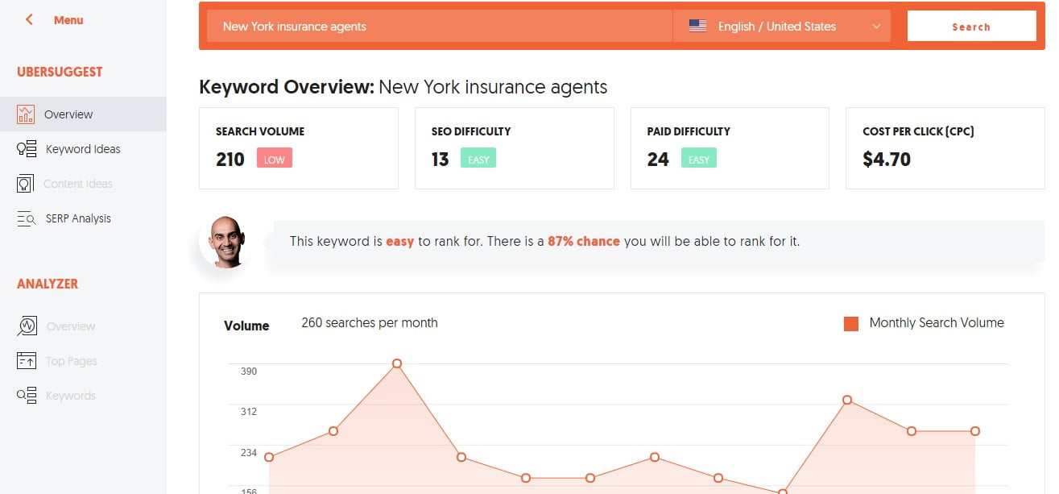Open Overview under UBERSUGGEST

(83, 114)
